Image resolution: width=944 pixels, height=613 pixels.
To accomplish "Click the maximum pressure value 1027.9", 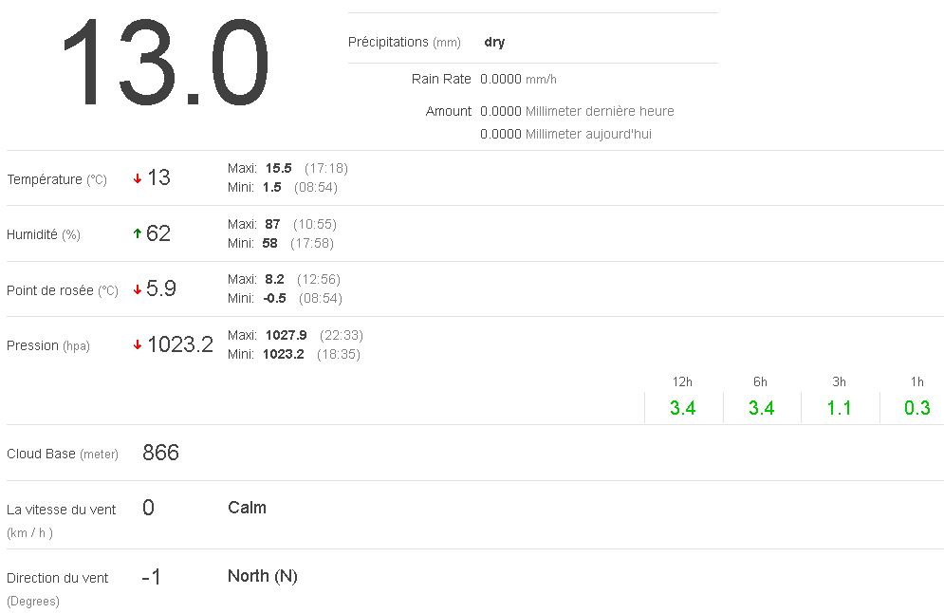I will tap(287, 335).
